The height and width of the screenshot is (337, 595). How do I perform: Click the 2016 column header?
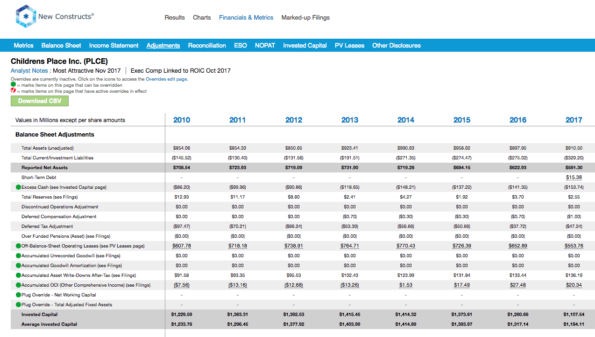pos(518,120)
